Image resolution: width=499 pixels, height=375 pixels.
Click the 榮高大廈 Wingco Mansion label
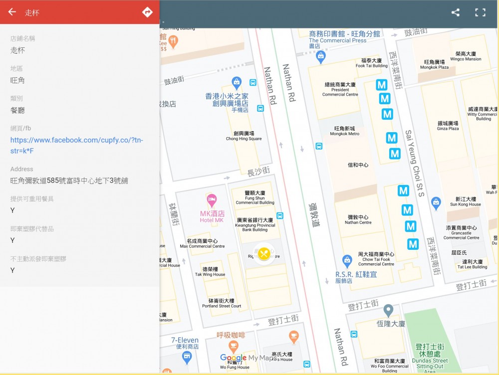click(x=466, y=56)
